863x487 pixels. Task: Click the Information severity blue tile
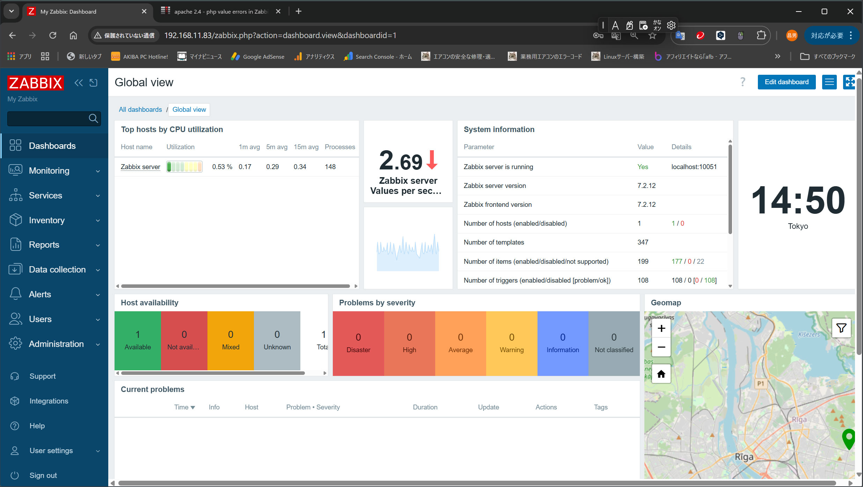tap(562, 343)
